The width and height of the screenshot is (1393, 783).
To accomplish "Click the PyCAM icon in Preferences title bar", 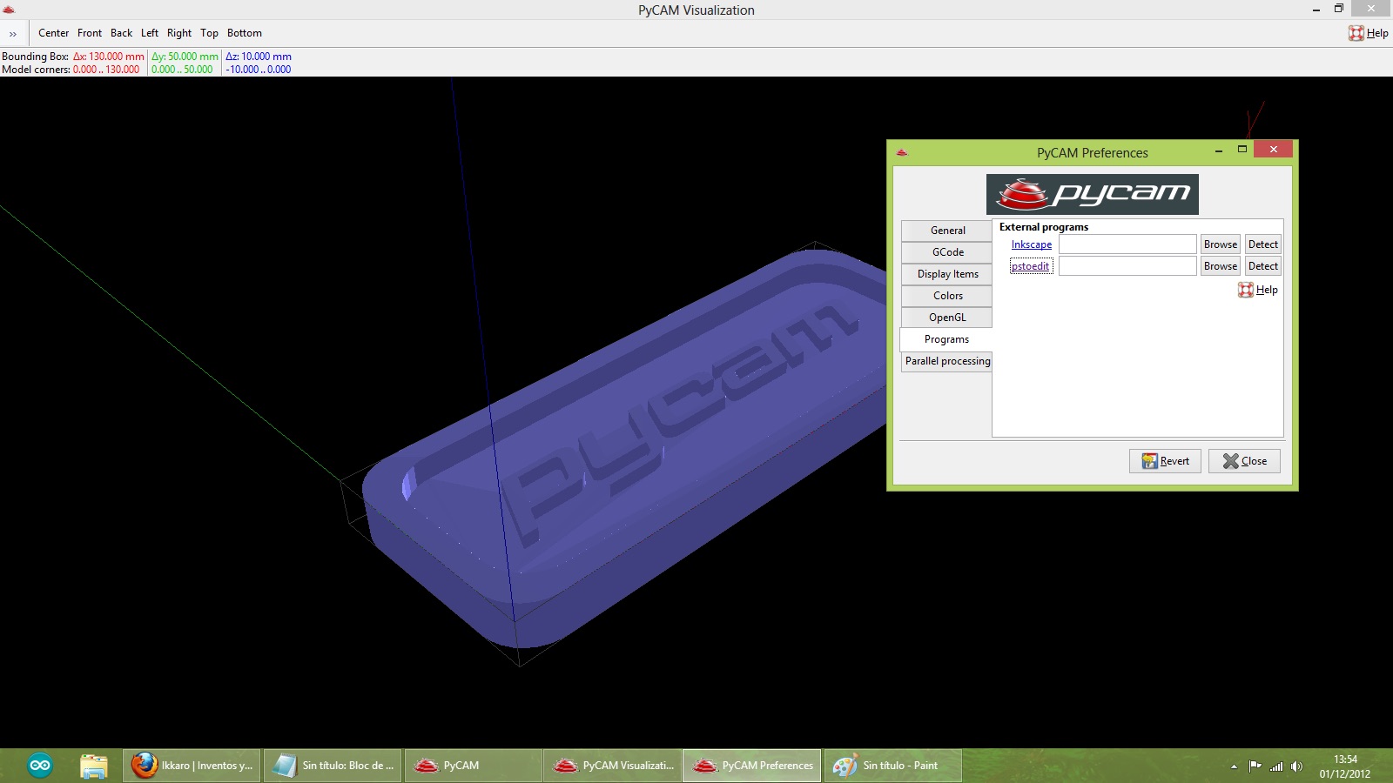I will (x=902, y=152).
